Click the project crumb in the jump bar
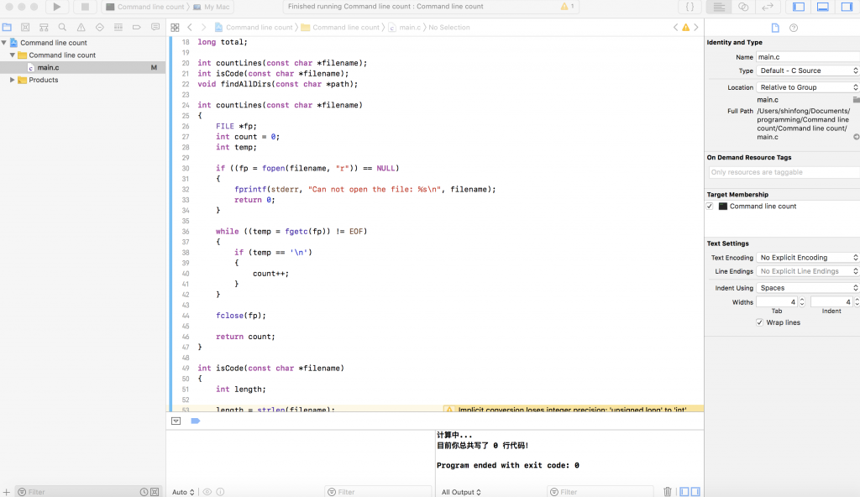Viewport: 860px width, 497px height. pos(254,28)
